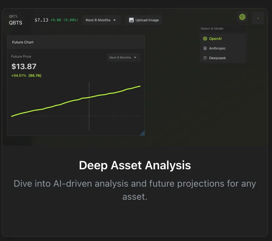Click the Deepseek question-mark icon
Image resolution: width=272 pixels, height=241 pixels.
point(205,58)
